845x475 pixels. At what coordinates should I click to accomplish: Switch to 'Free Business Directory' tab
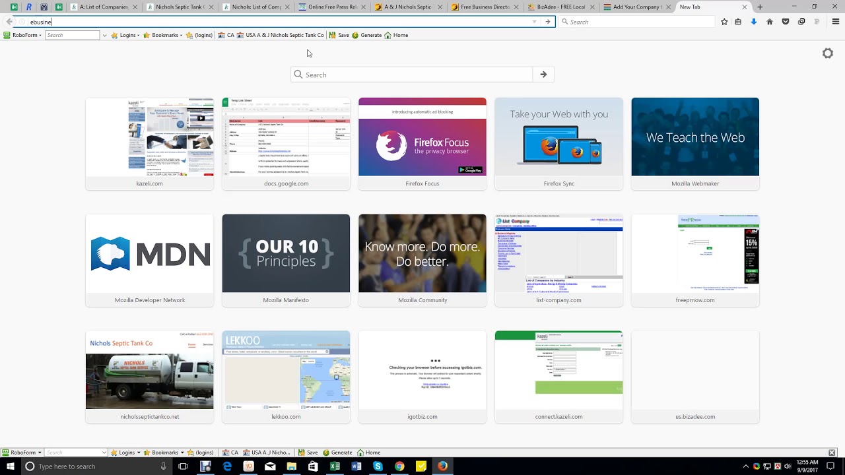[485, 7]
